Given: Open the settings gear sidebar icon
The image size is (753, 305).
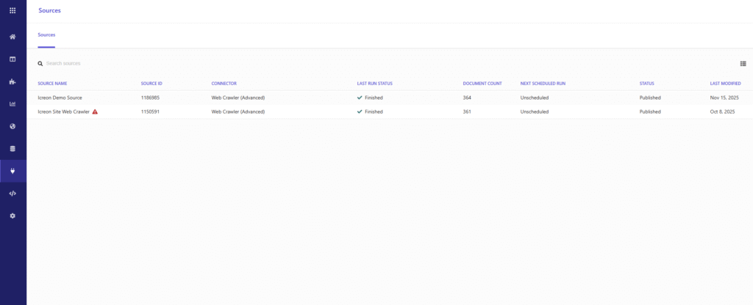Looking at the screenshot, I should (x=13, y=216).
